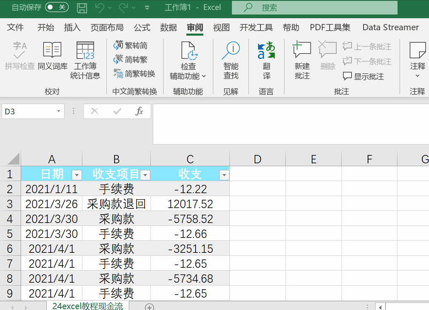
Task: Expand the Undo history dropdown arrow
Action: coord(110,8)
